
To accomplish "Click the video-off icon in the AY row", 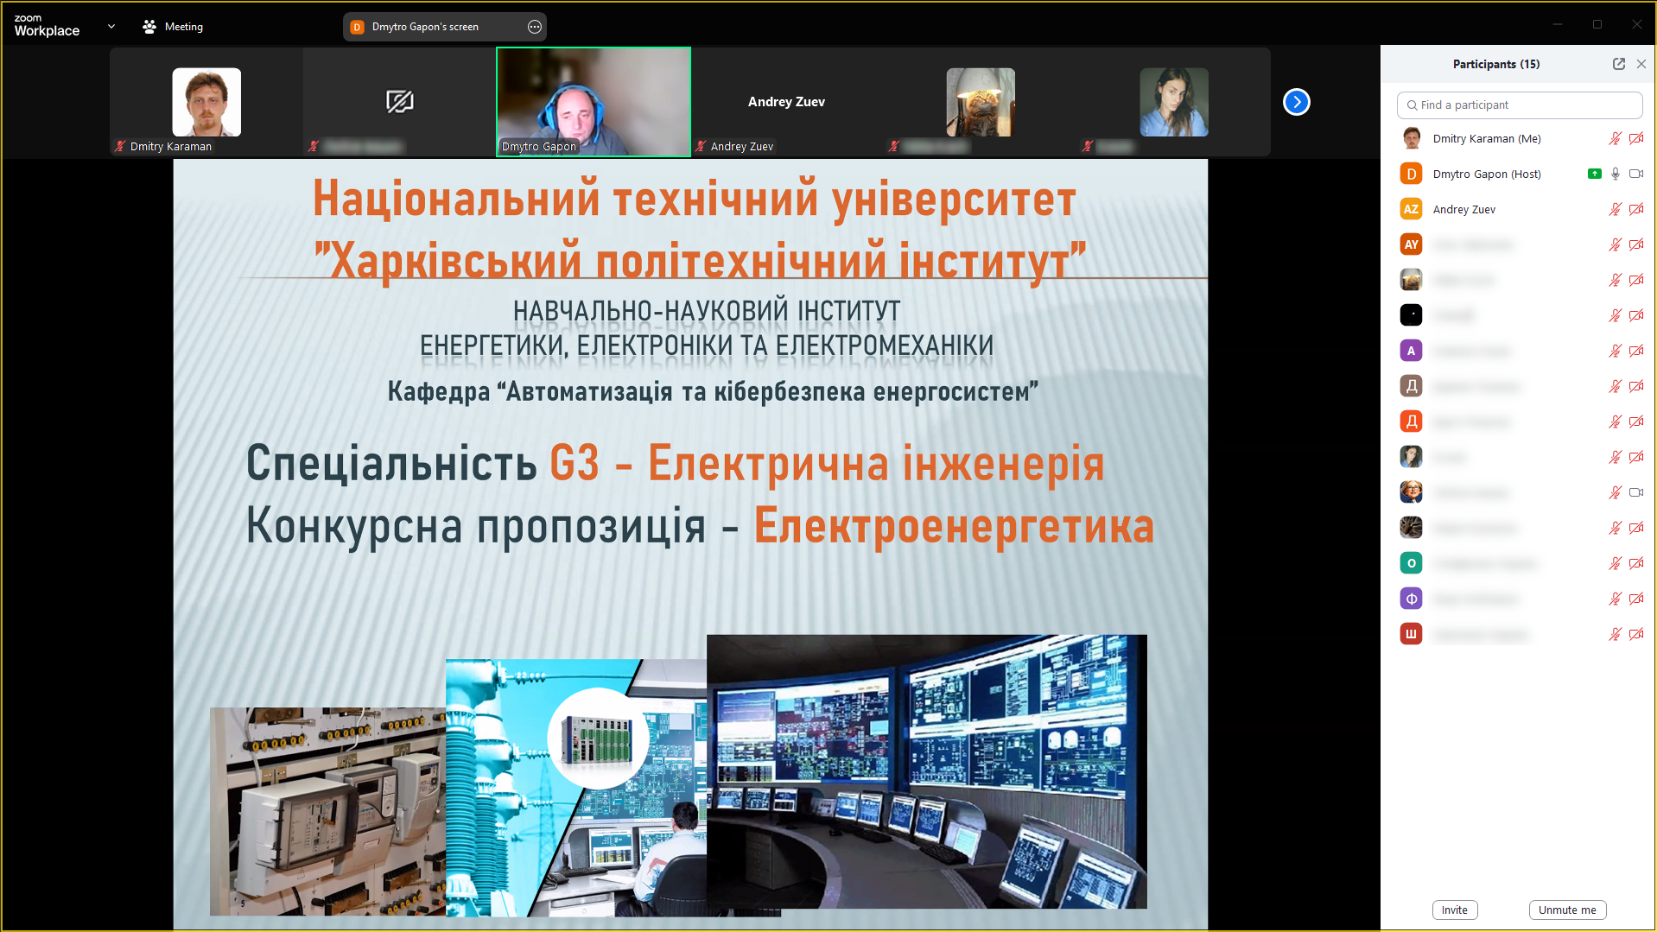I will pos(1636,244).
